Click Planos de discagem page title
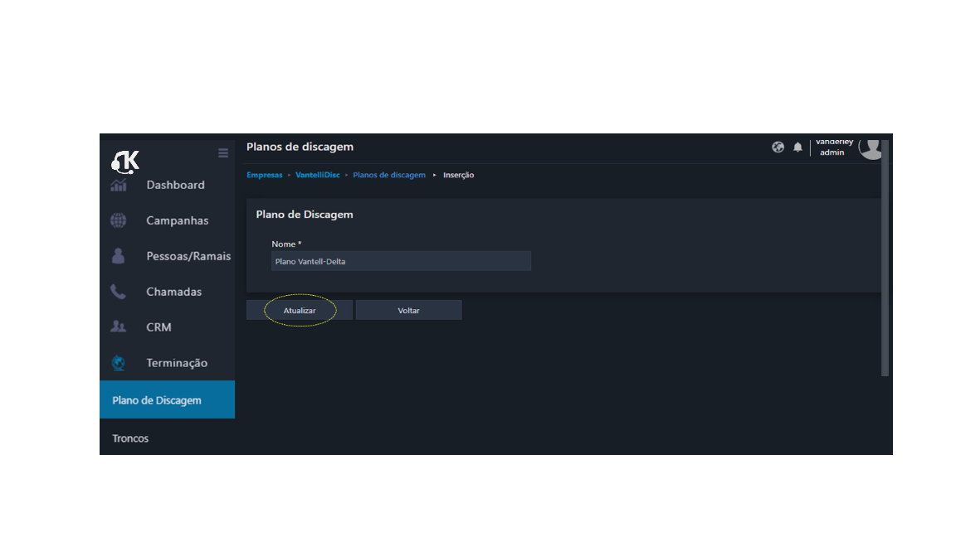The width and height of the screenshot is (956, 537). click(x=300, y=147)
